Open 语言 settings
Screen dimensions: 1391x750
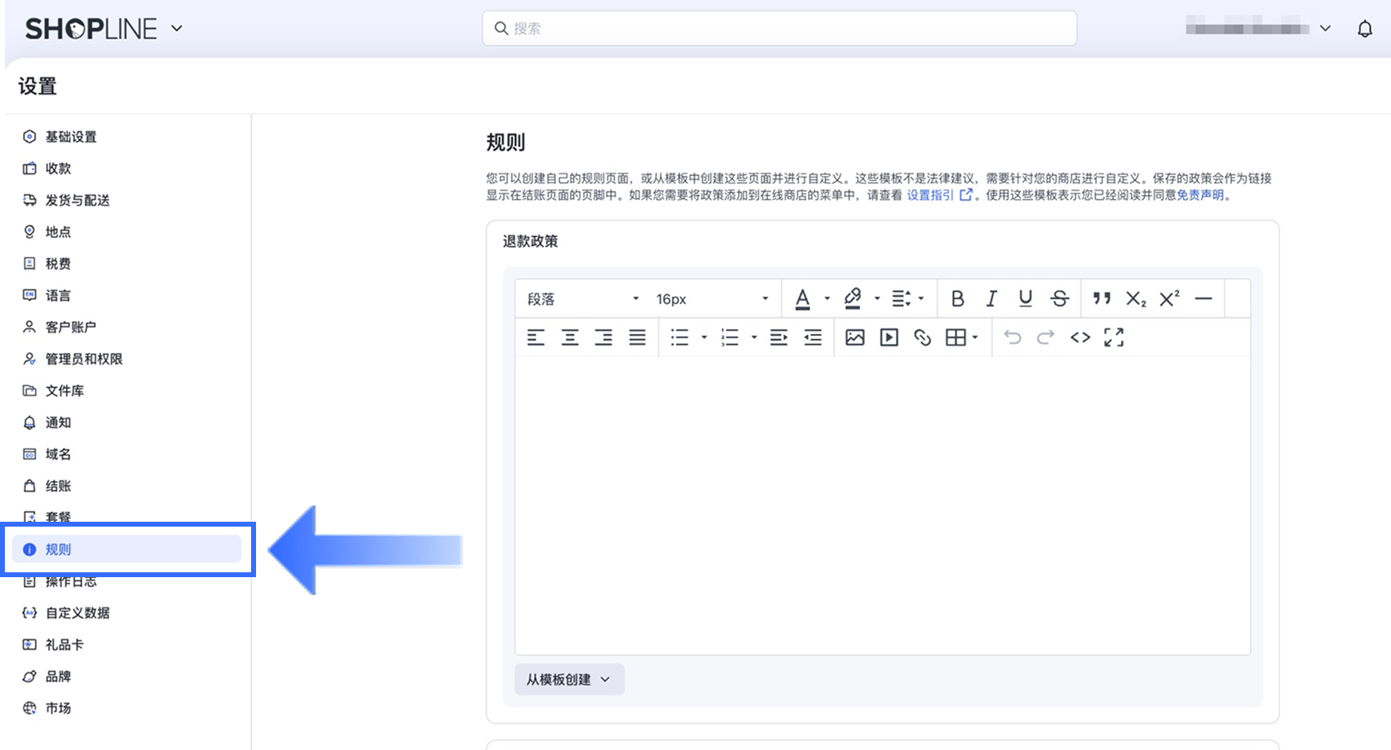pyautogui.click(x=58, y=296)
